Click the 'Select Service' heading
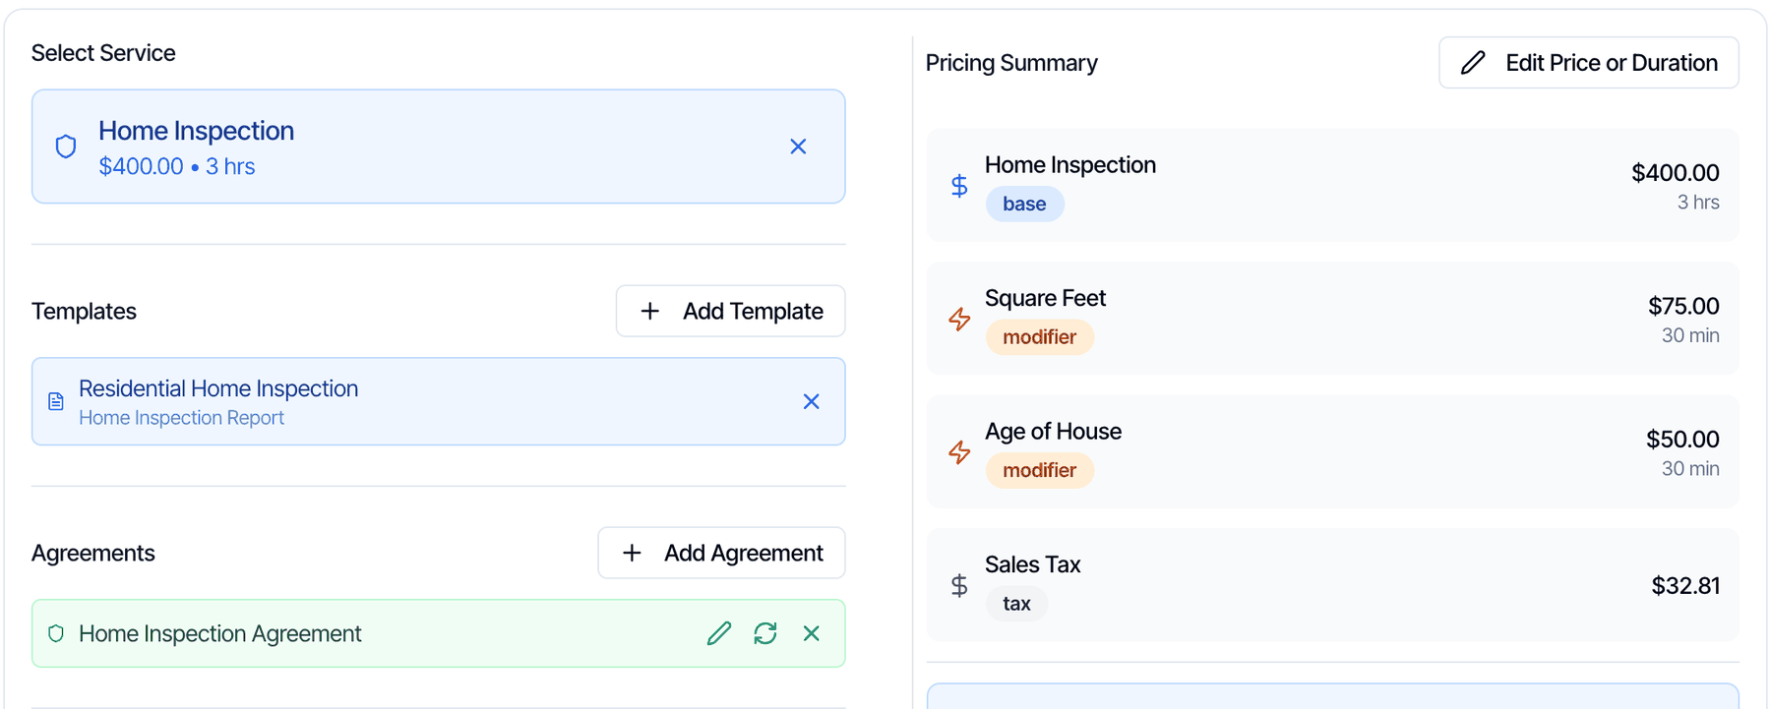This screenshot has width=1771, height=709. tap(103, 53)
